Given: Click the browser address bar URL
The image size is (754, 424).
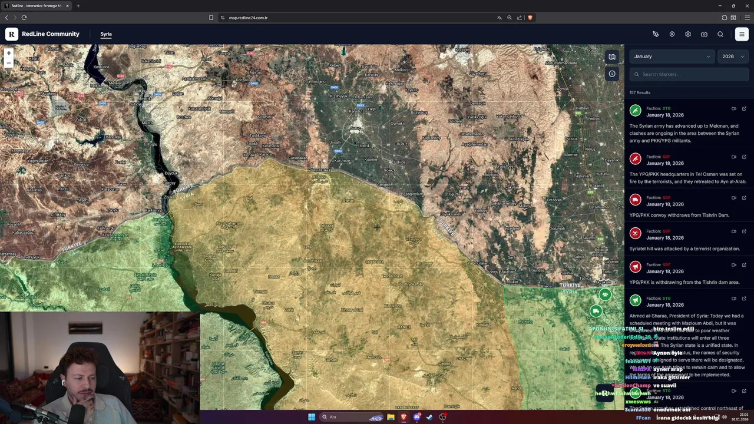Looking at the screenshot, I should 248,18.
